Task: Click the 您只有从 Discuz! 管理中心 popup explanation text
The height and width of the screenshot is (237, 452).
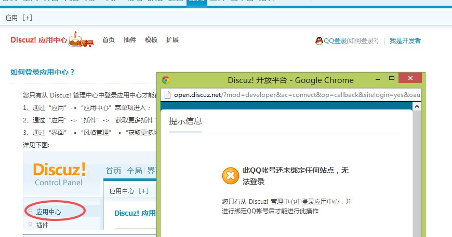Action: 287,206
